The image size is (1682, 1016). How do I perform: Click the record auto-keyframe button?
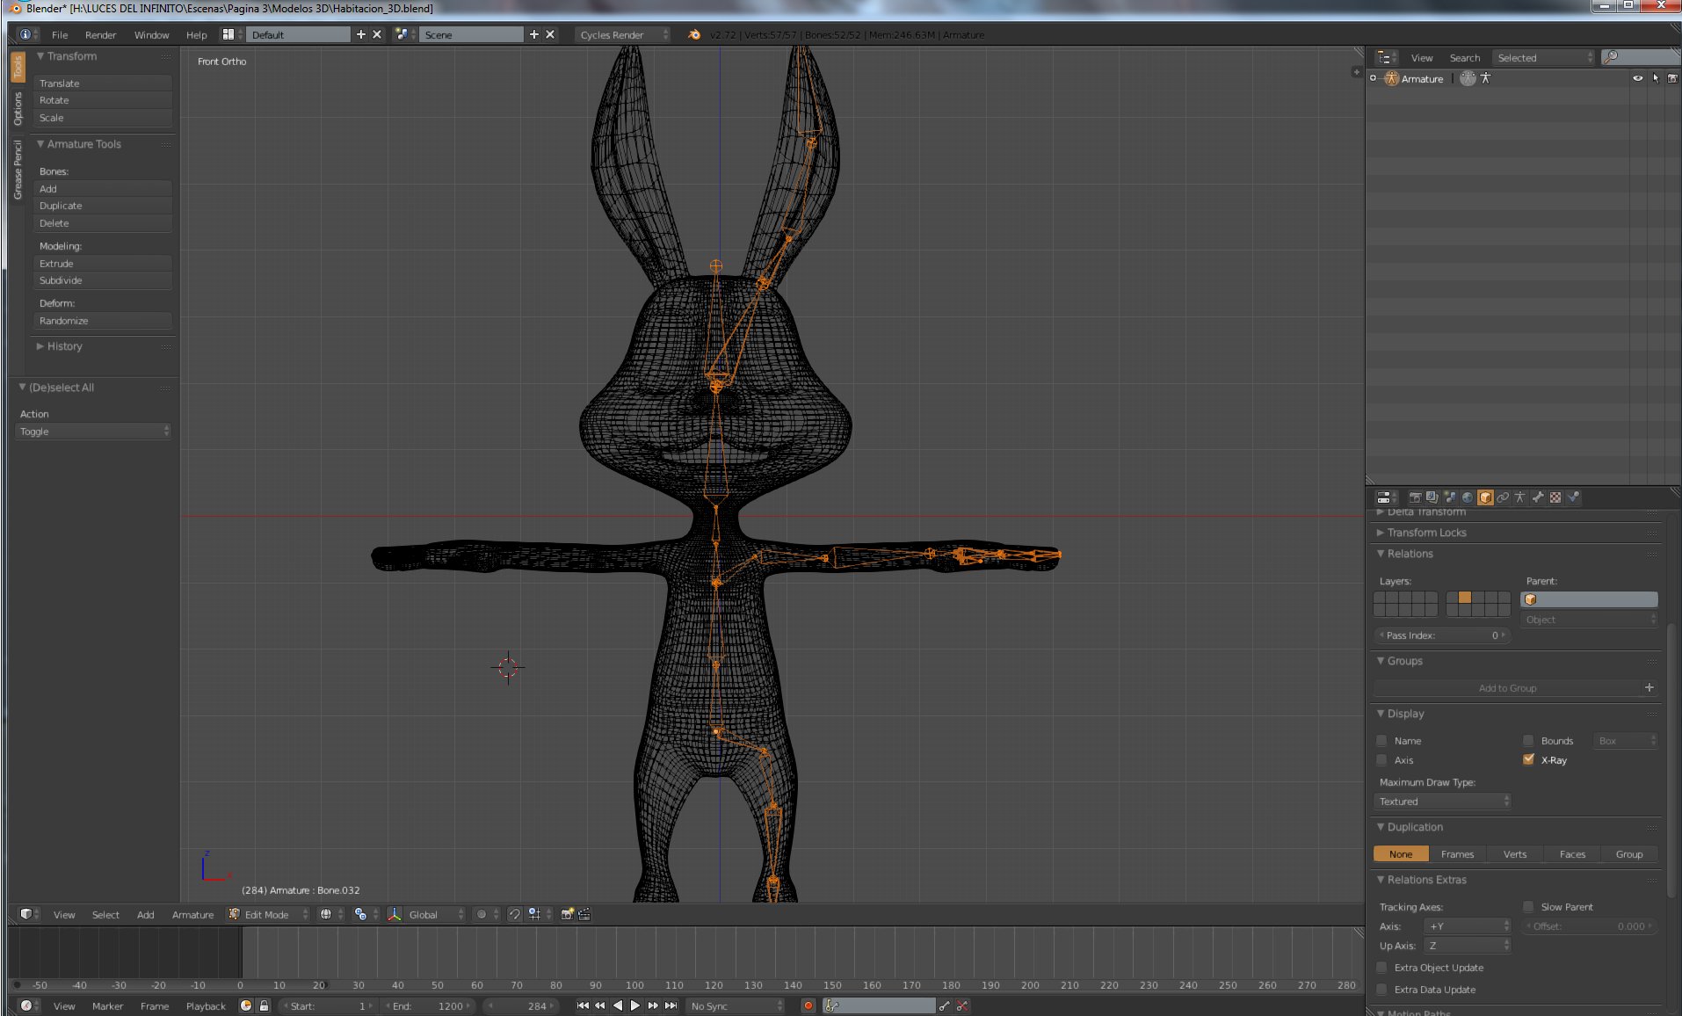[808, 1005]
